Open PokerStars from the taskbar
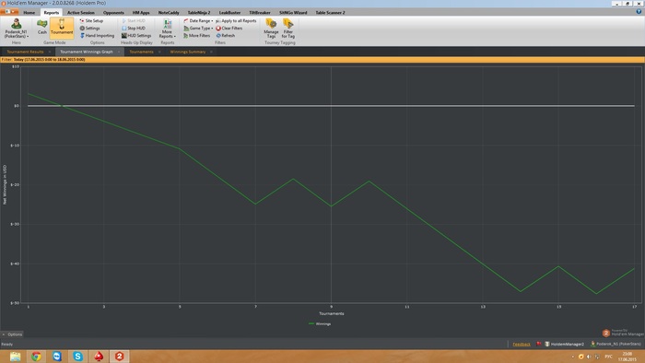This screenshot has height=363, width=645. click(x=99, y=357)
